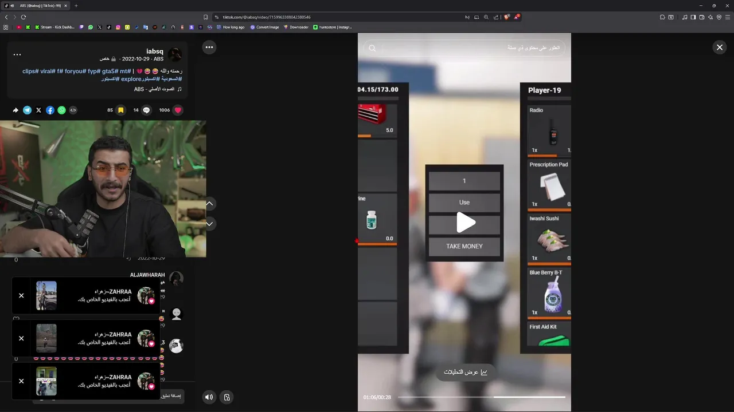Click the view analytics button (عرض التحليلات)
This screenshot has width=734, height=412.
coord(465,372)
